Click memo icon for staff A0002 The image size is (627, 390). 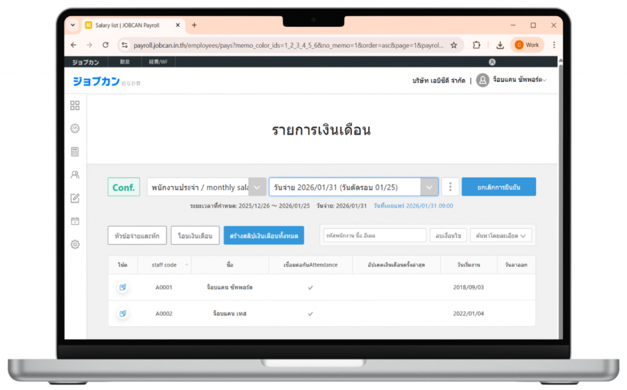[x=122, y=314]
